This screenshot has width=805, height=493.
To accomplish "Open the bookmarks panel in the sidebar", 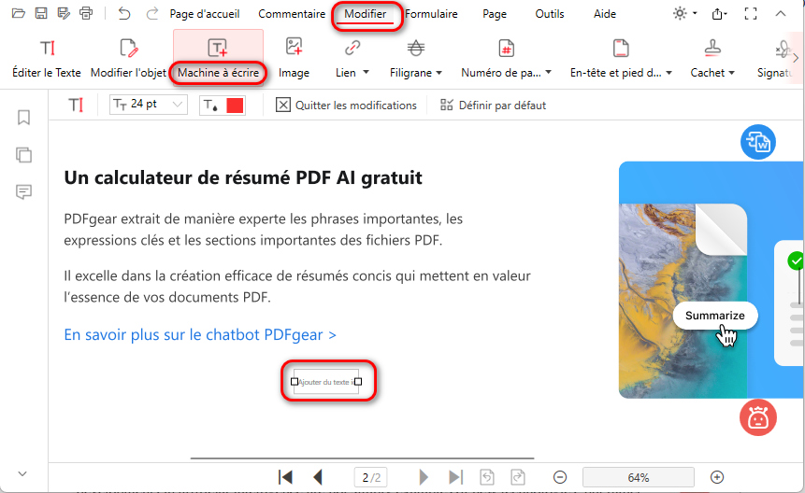I will click(23, 118).
